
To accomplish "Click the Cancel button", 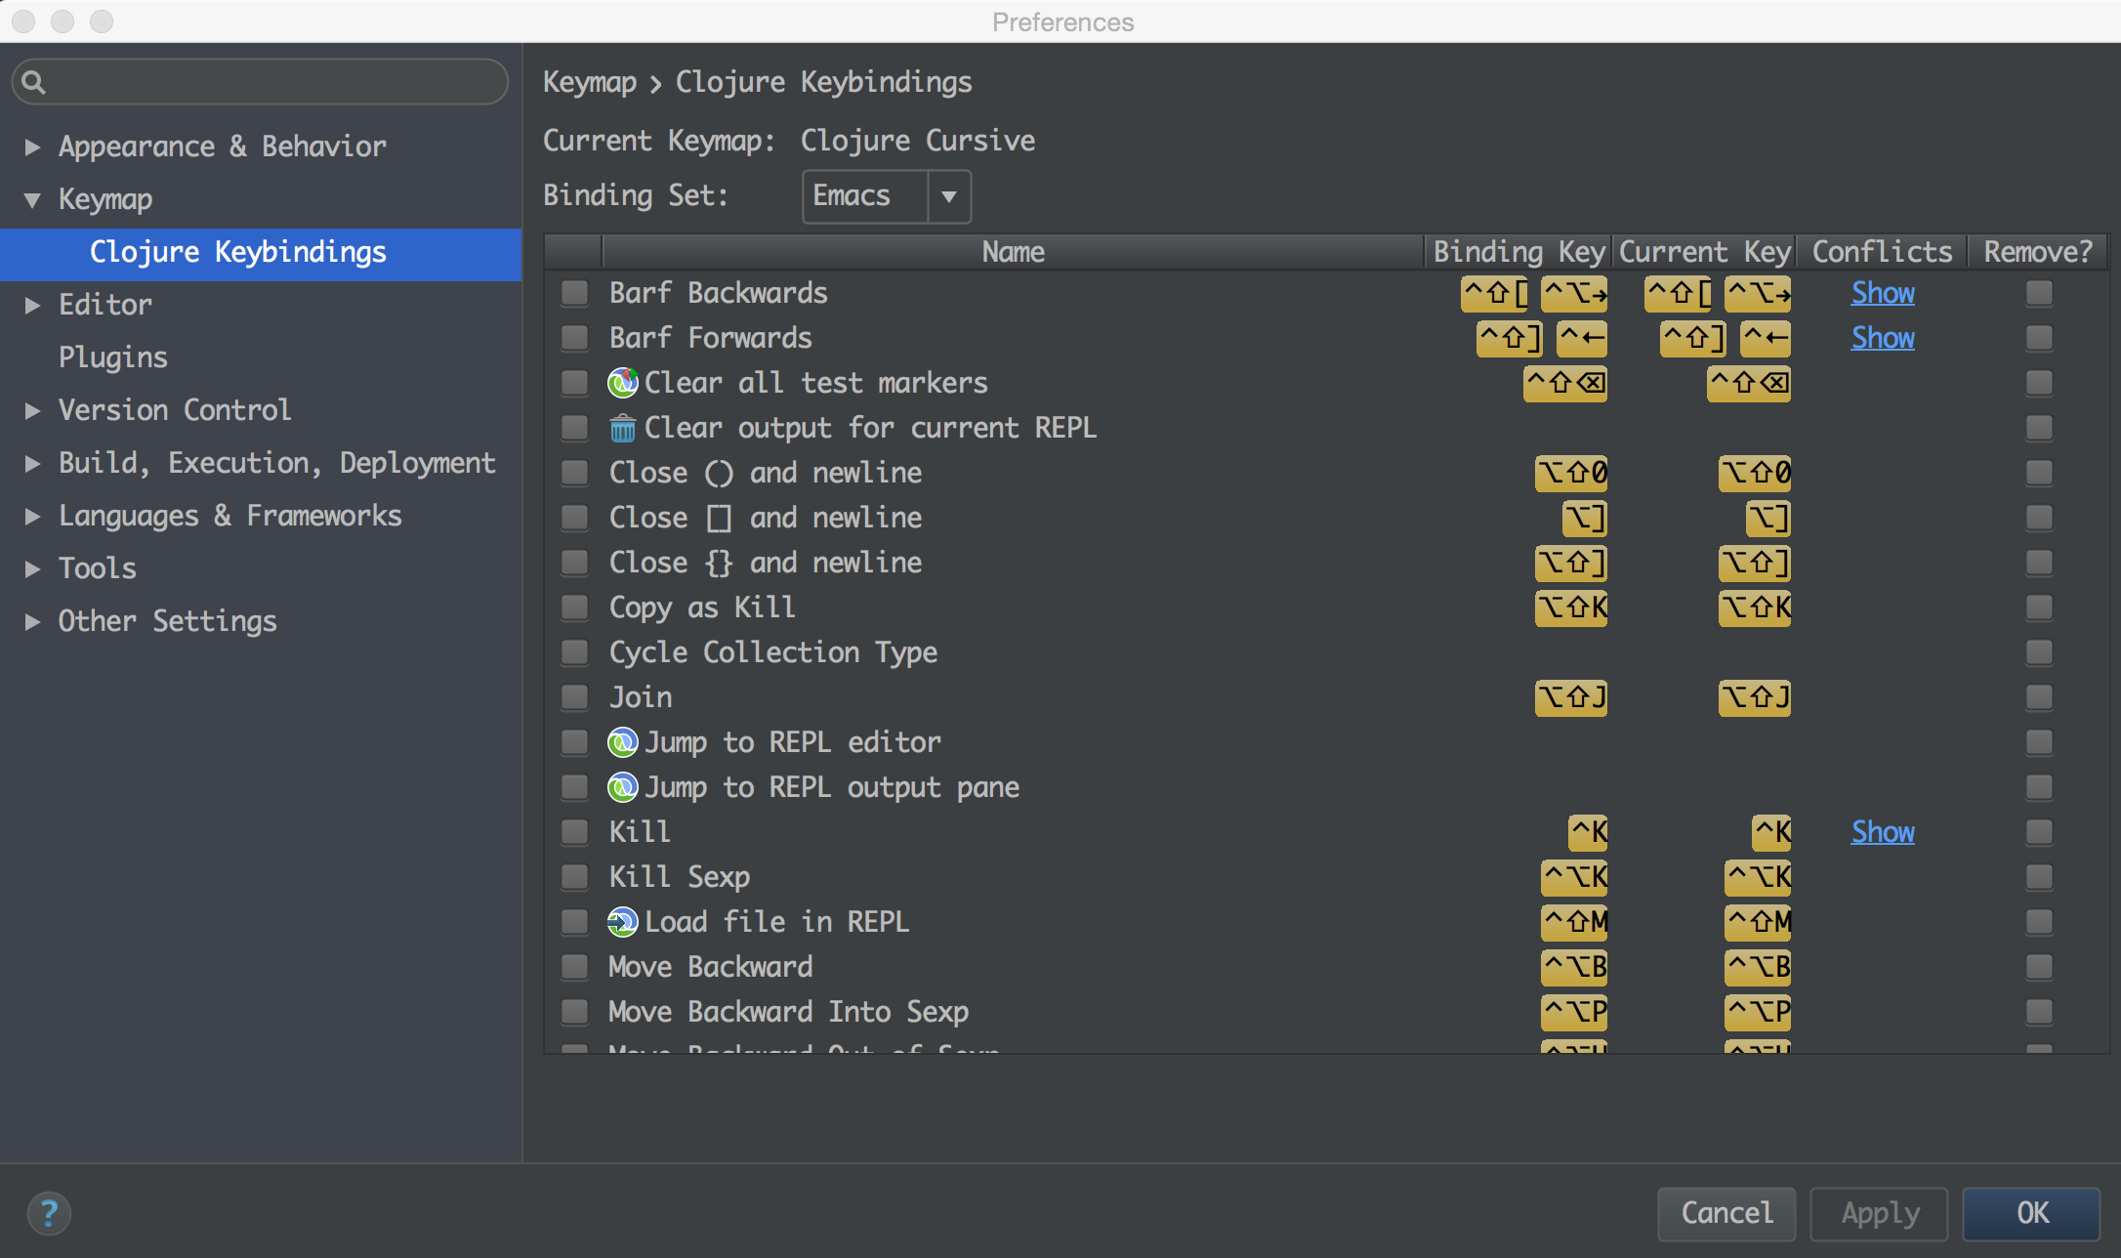I will pos(1726,1213).
